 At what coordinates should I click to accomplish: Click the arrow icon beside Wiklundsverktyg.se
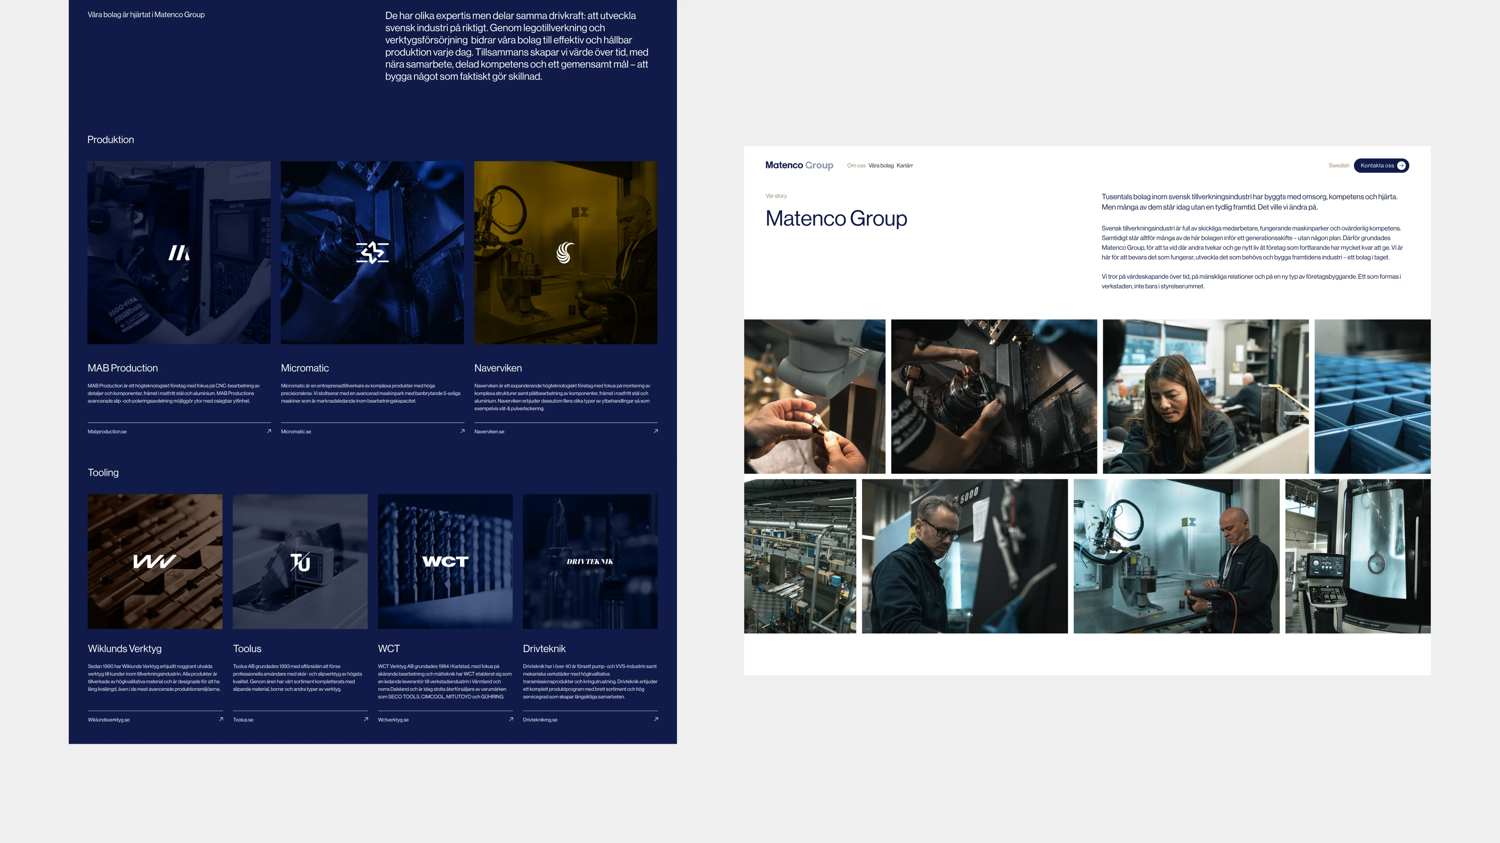[221, 719]
